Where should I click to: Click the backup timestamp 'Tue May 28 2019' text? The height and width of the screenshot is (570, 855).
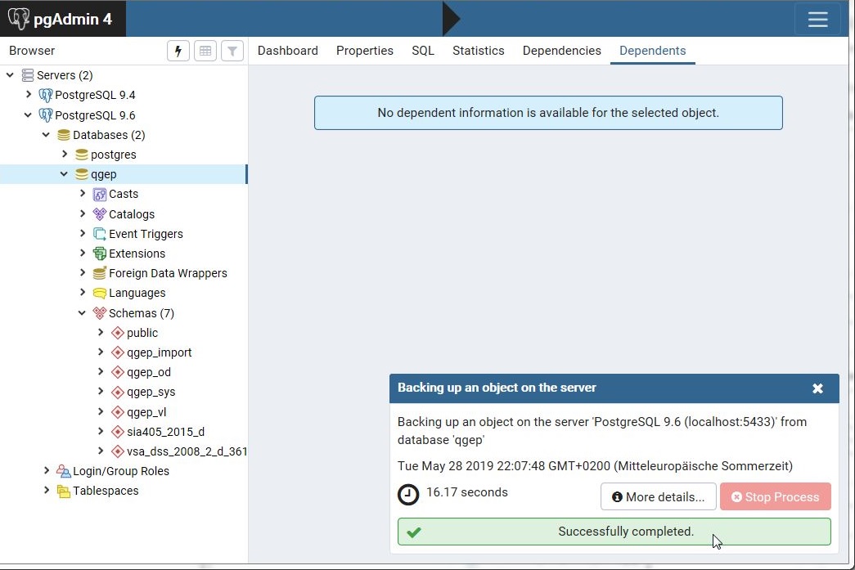(x=595, y=466)
